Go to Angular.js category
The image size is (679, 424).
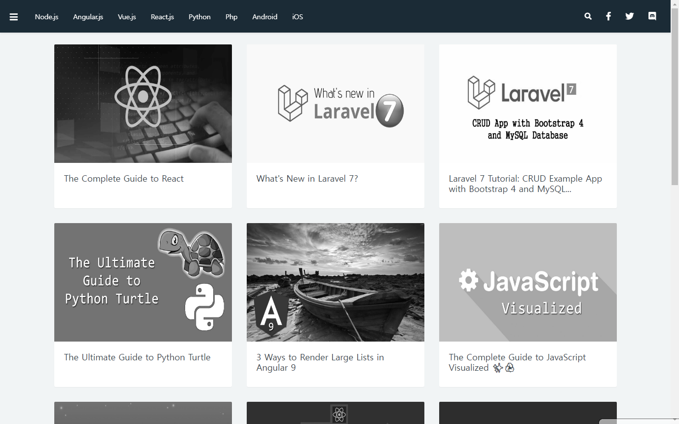click(88, 17)
